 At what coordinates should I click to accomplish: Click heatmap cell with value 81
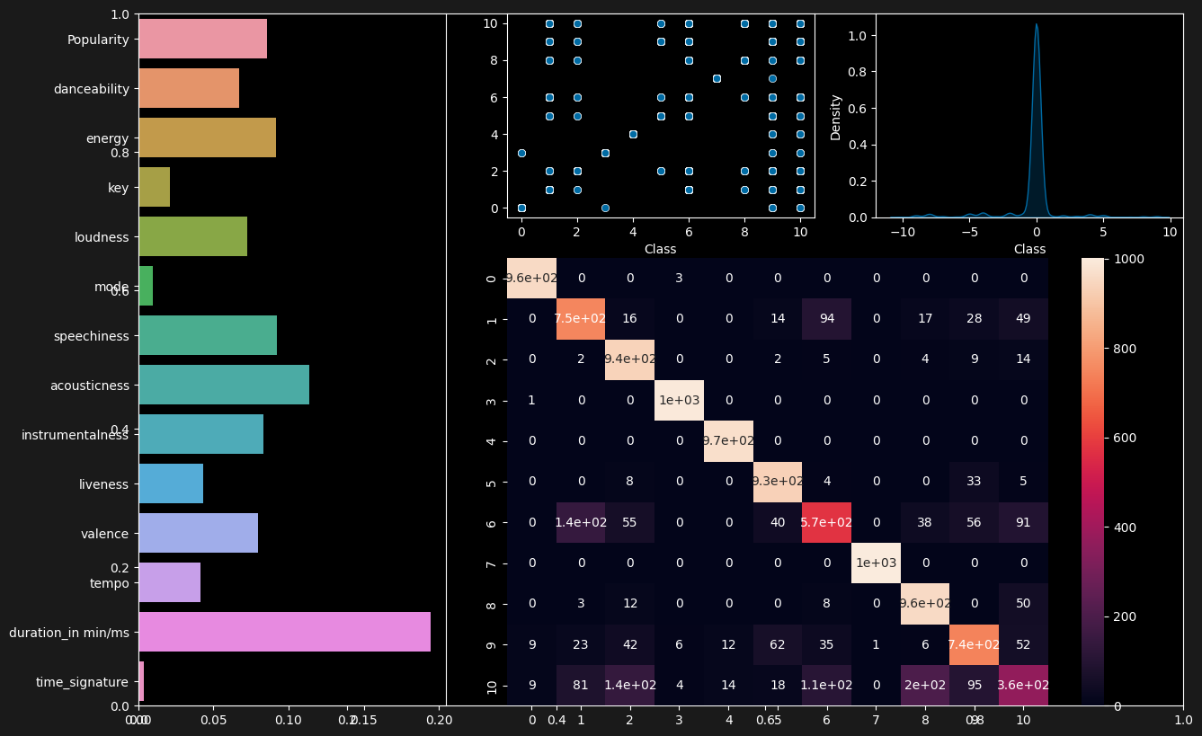click(x=581, y=686)
